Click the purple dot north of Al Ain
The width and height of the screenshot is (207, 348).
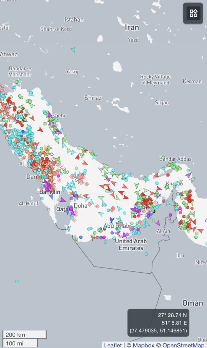[x=170, y=215]
